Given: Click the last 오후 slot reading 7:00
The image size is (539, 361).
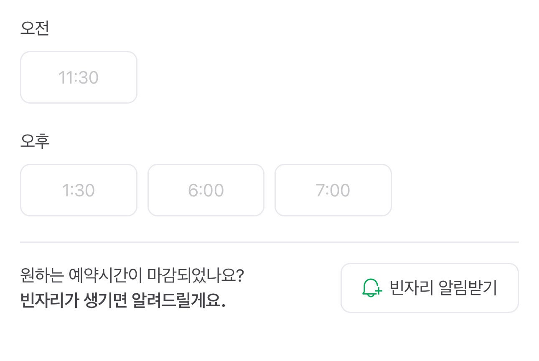Looking at the screenshot, I should (333, 190).
